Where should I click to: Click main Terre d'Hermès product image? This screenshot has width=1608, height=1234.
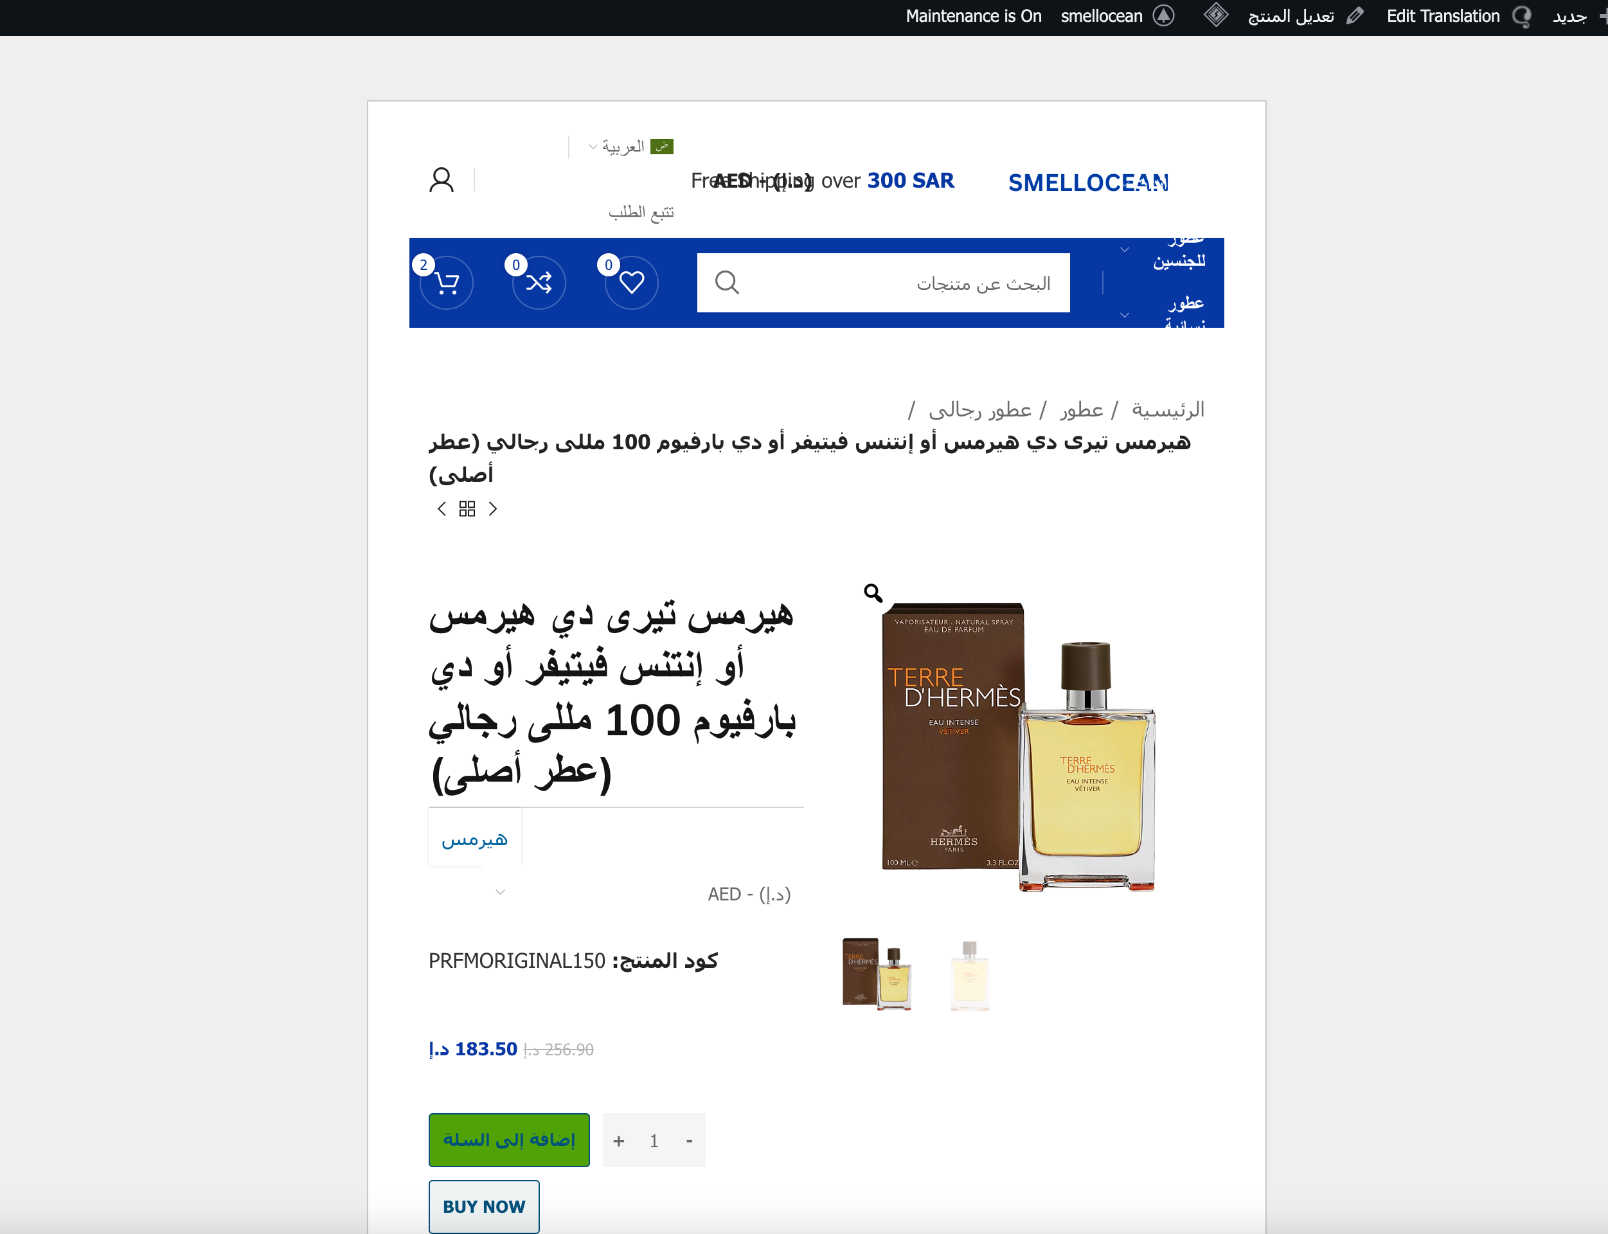point(1017,746)
